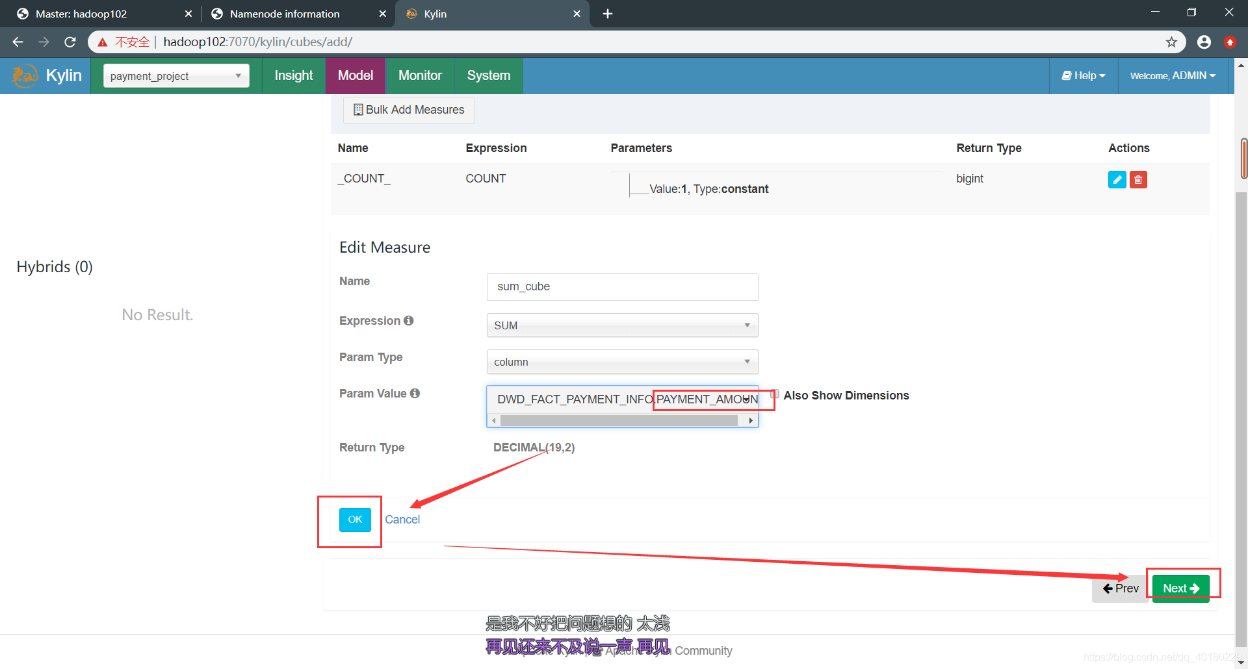Click the browser forward arrow
The height and width of the screenshot is (669, 1248).
(44, 42)
